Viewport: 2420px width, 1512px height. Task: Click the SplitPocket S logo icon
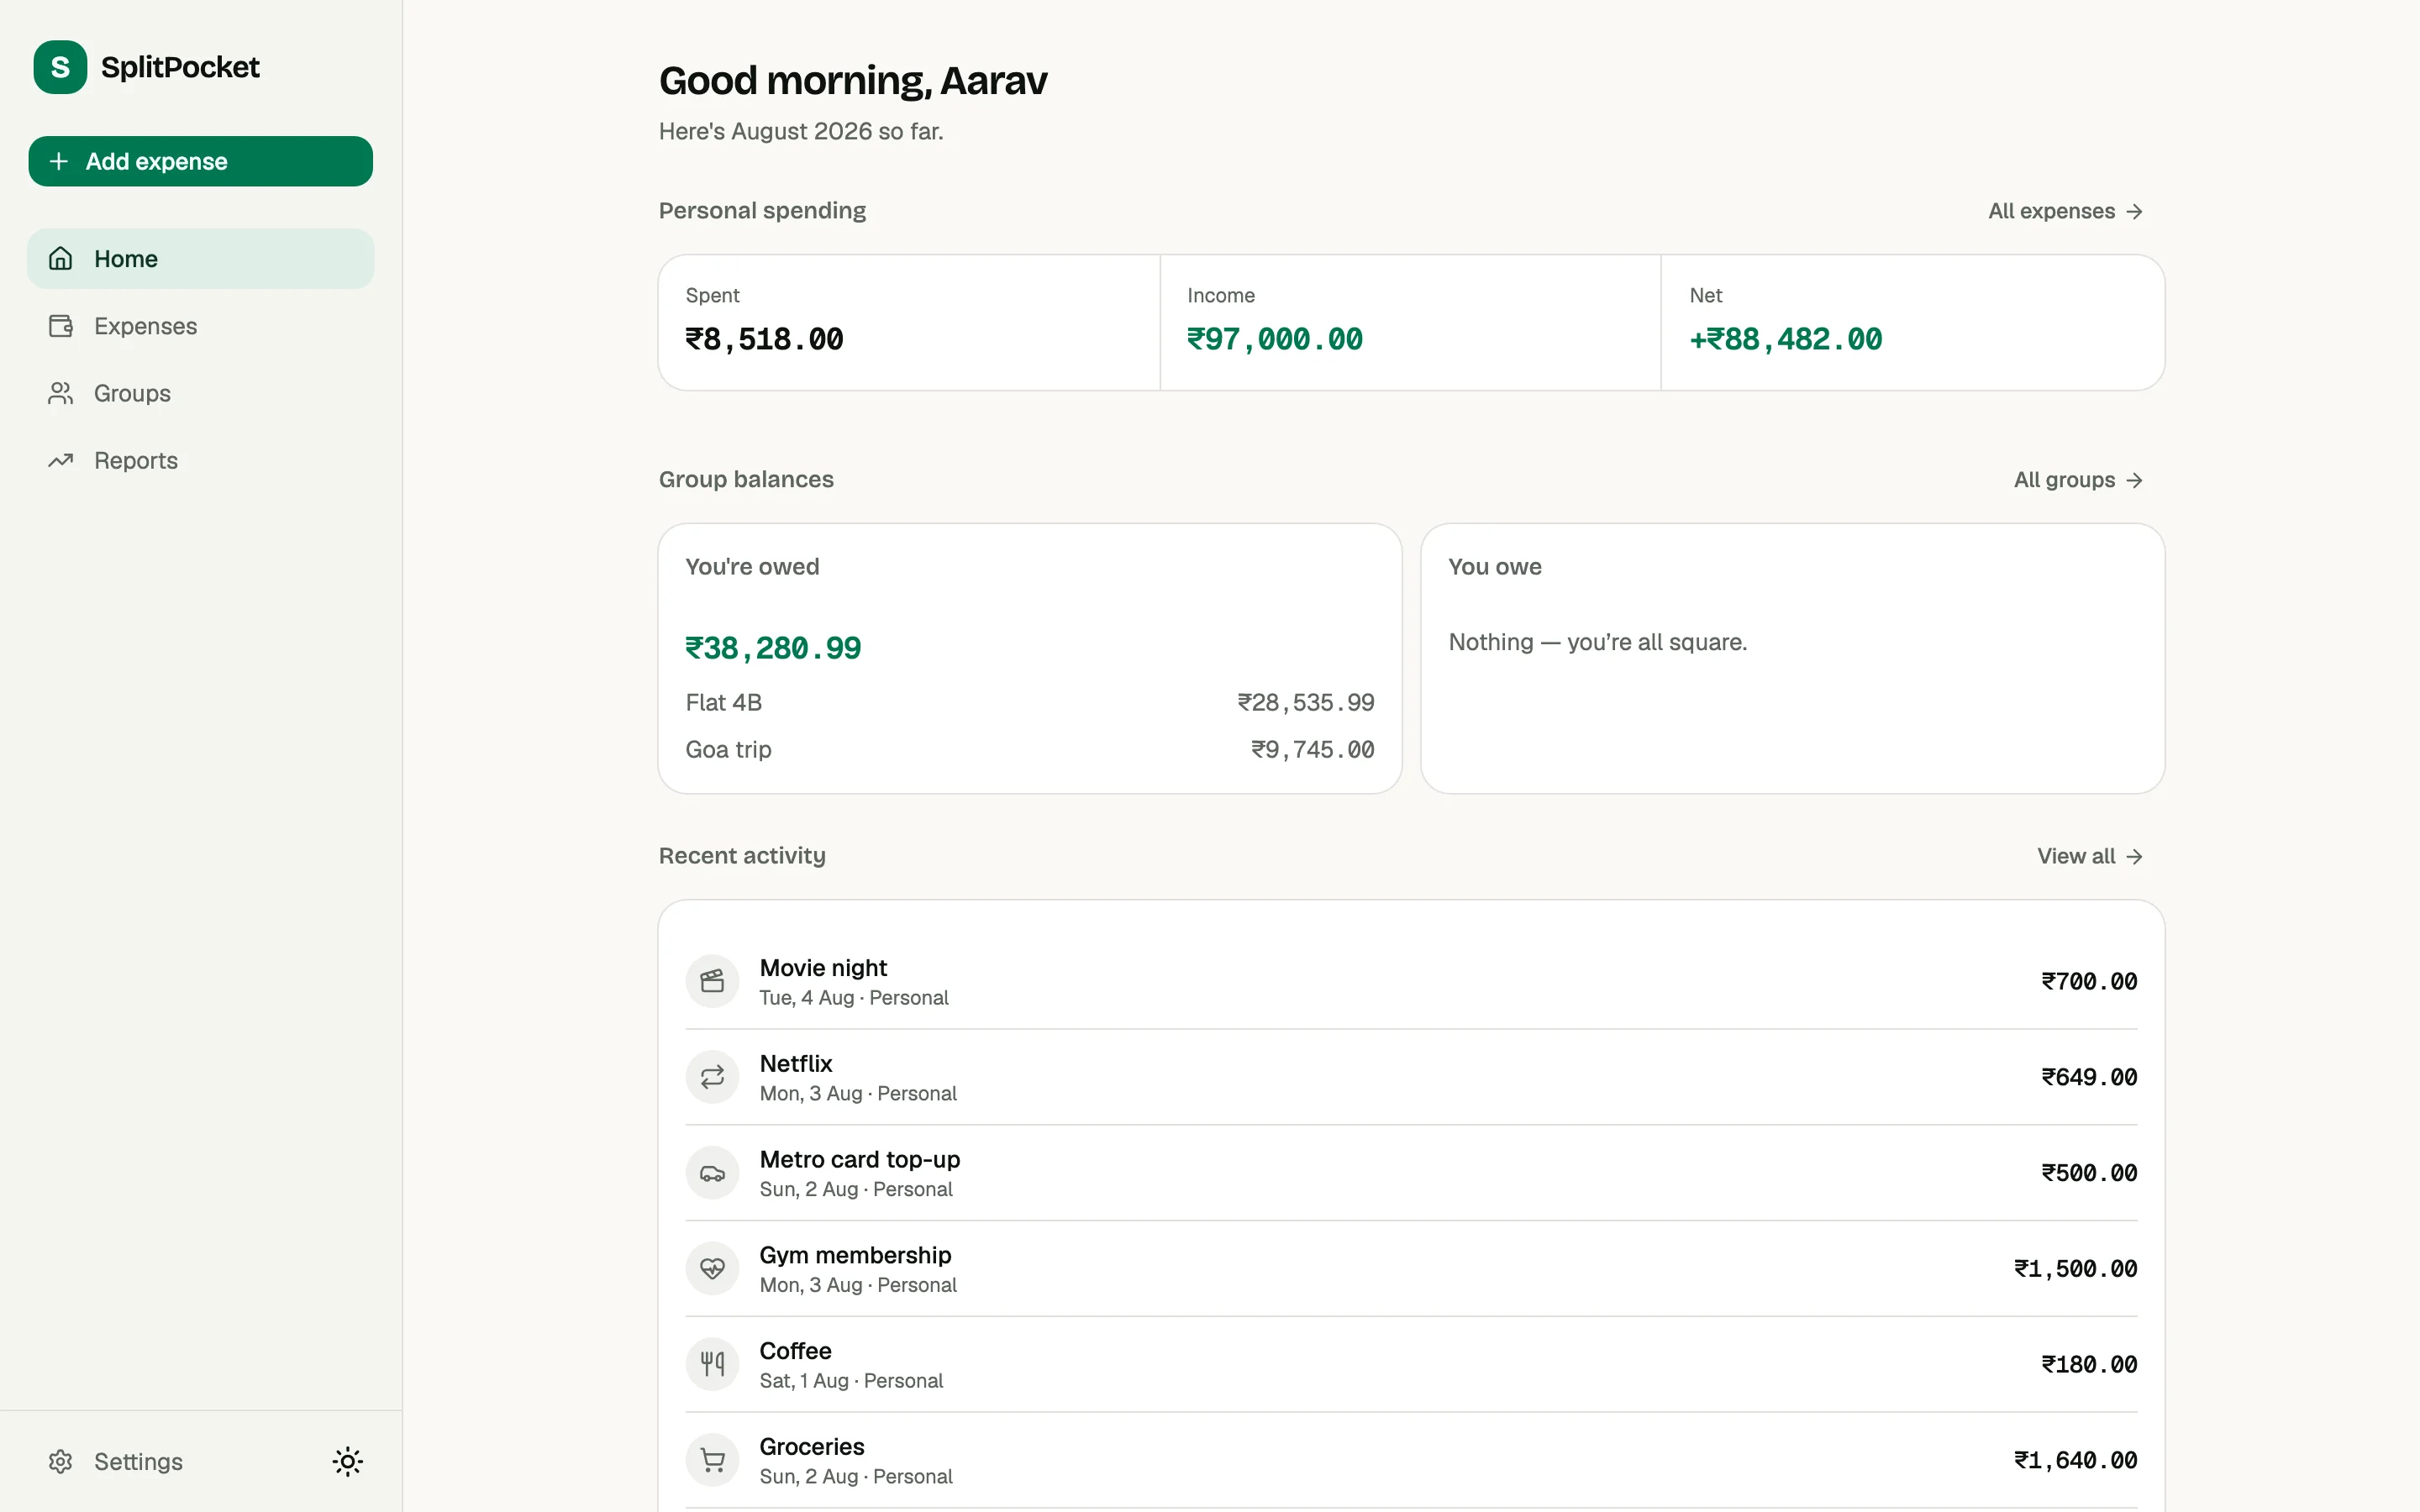[60, 67]
